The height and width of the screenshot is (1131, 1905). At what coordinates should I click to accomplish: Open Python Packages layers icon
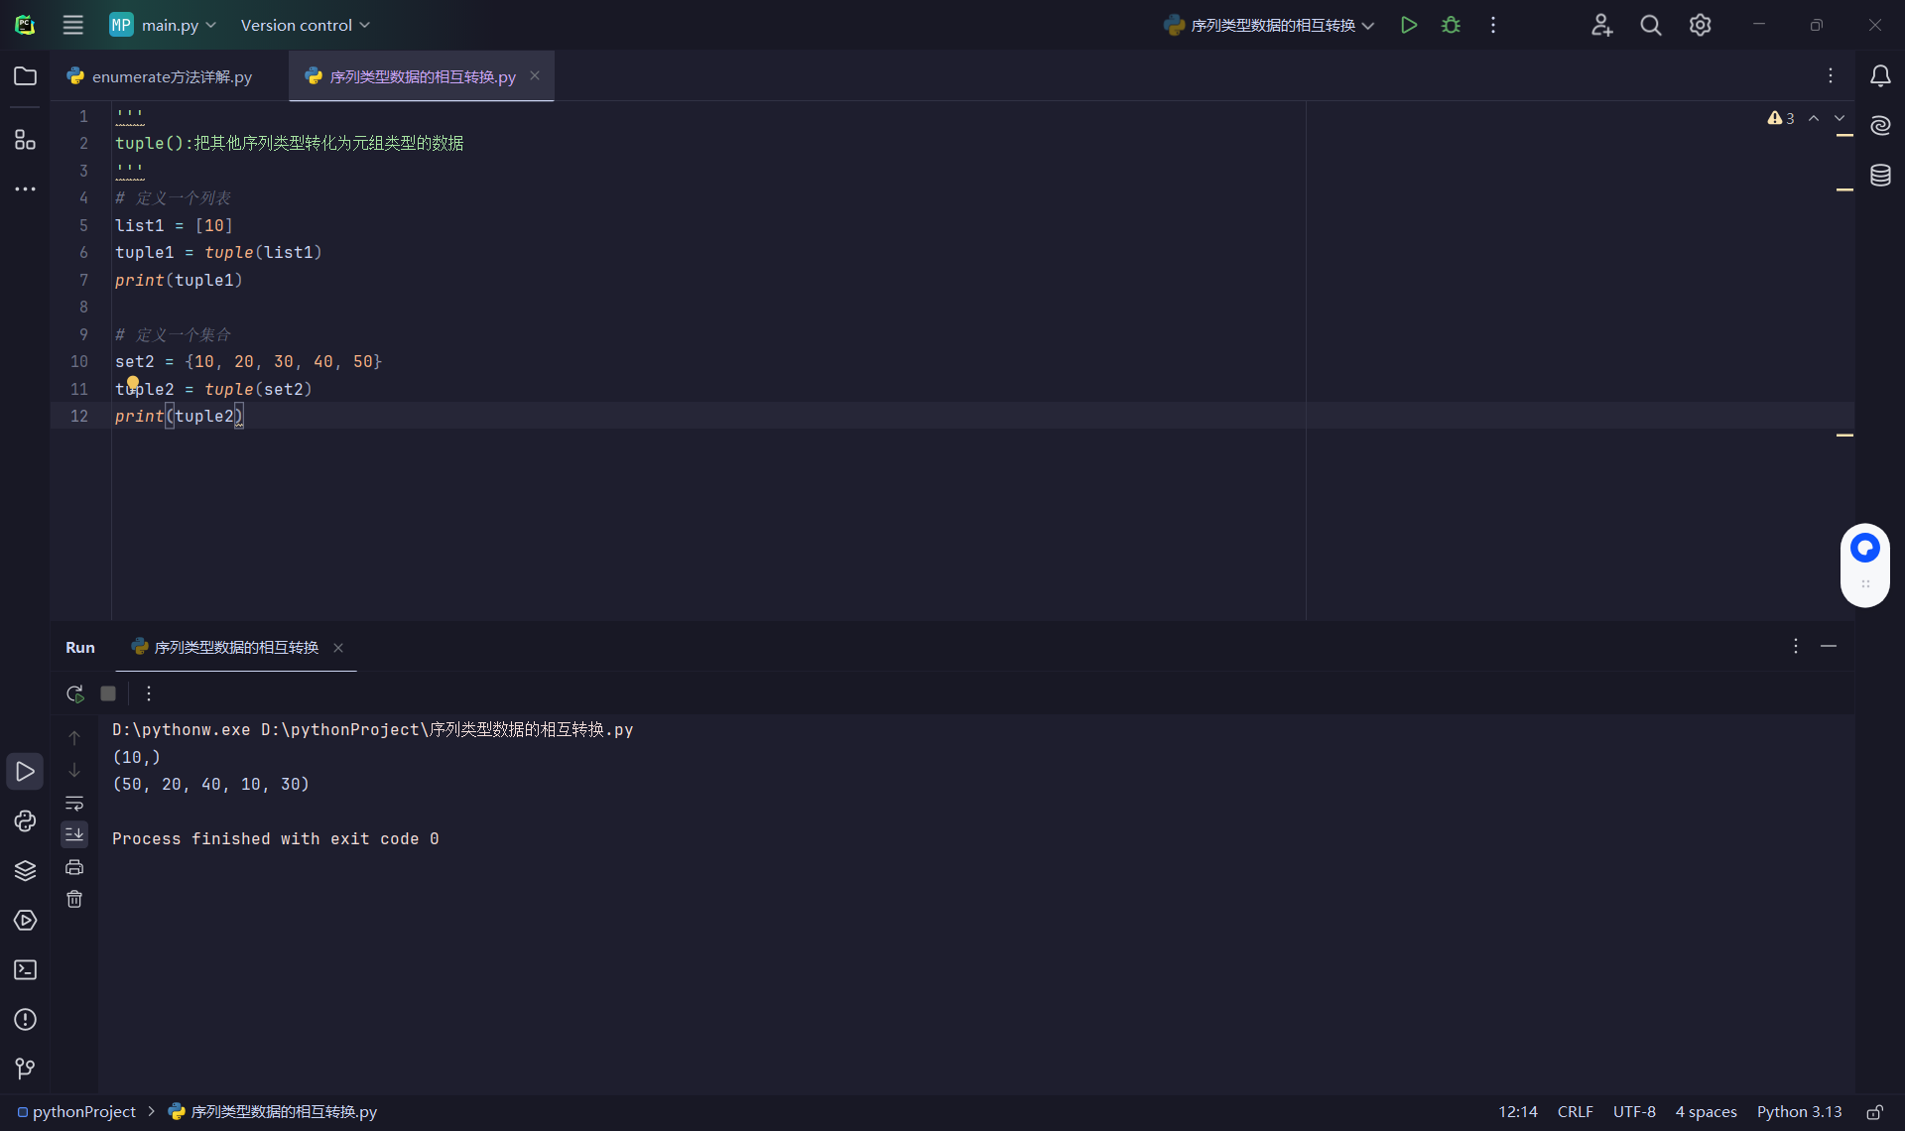25,871
